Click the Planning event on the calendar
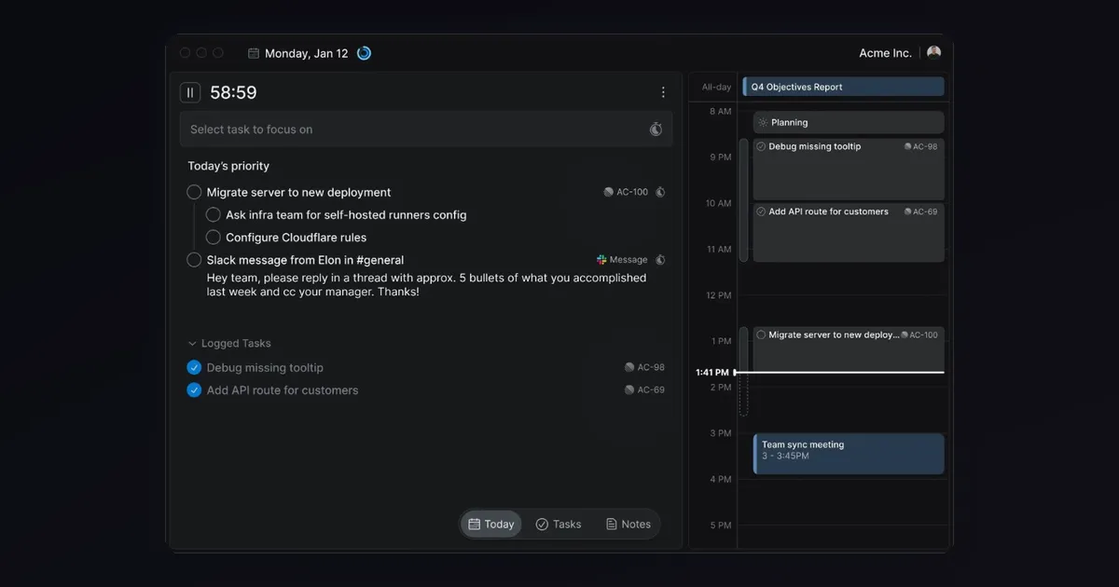Viewport: 1119px width, 587px height. coord(849,122)
